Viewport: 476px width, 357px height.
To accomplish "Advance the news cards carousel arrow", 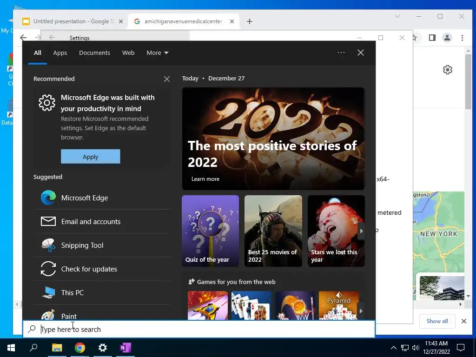I will [x=361, y=231].
